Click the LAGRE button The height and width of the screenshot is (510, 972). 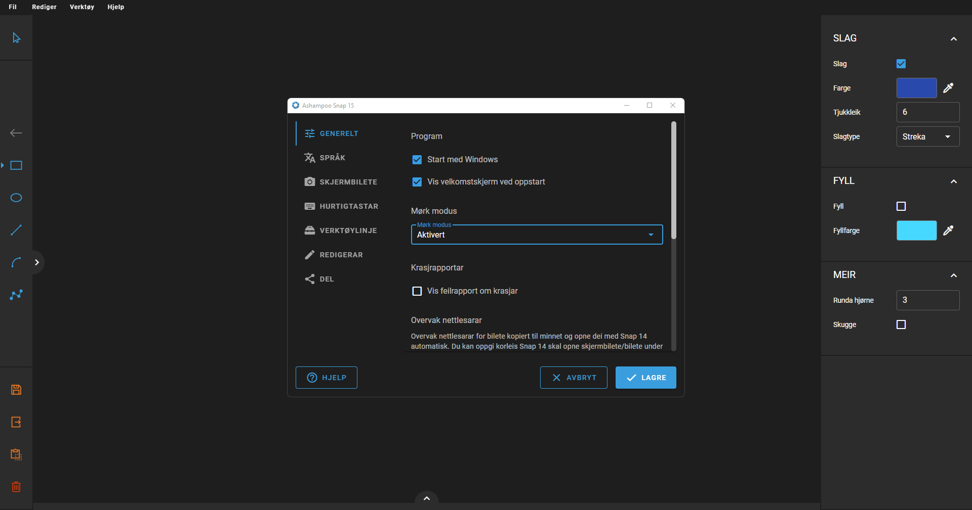646,378
